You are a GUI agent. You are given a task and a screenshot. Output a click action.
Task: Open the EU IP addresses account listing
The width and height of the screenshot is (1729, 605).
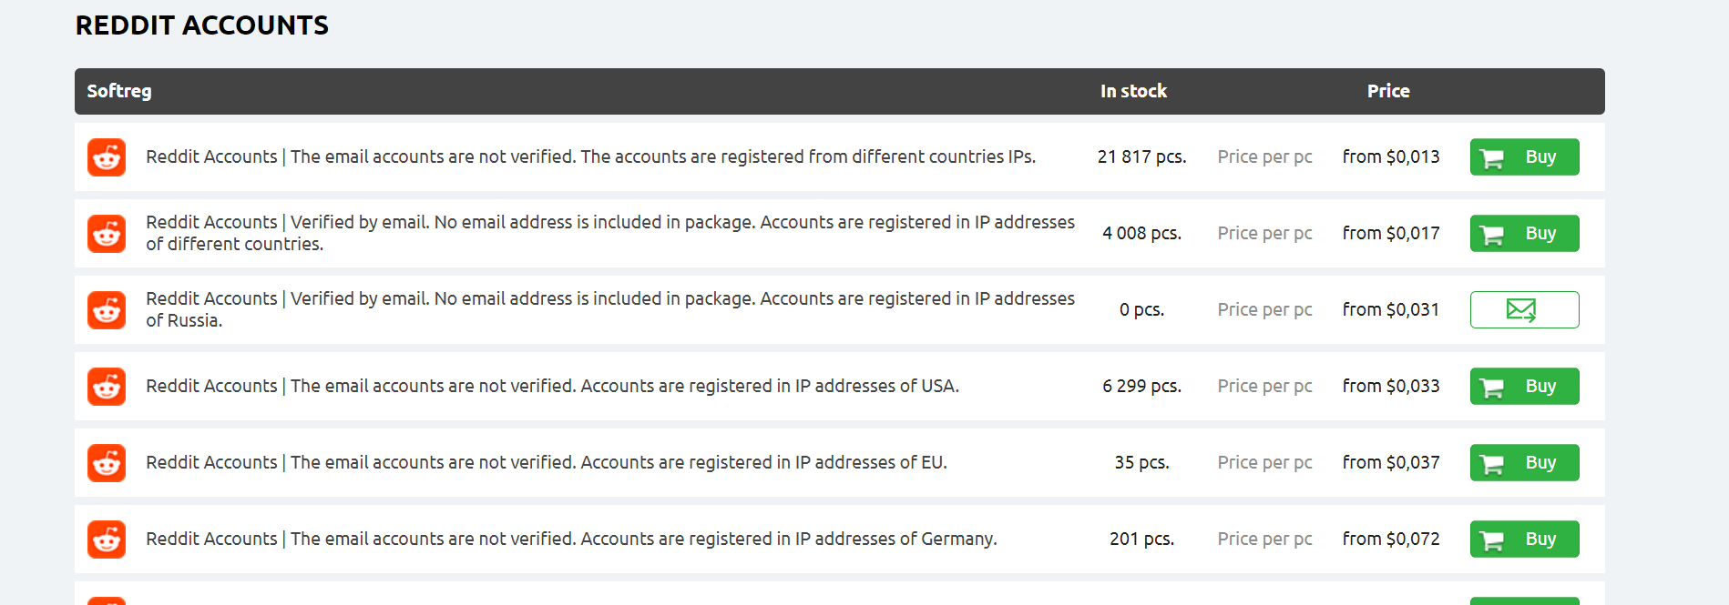[x=546, y=463]
